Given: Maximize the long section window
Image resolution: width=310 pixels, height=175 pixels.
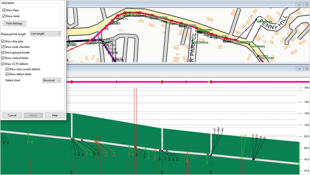Looking at the screenshot, I should 306,68.
